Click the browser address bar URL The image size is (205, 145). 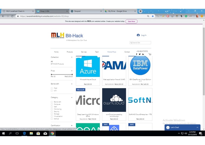point(45,16)
